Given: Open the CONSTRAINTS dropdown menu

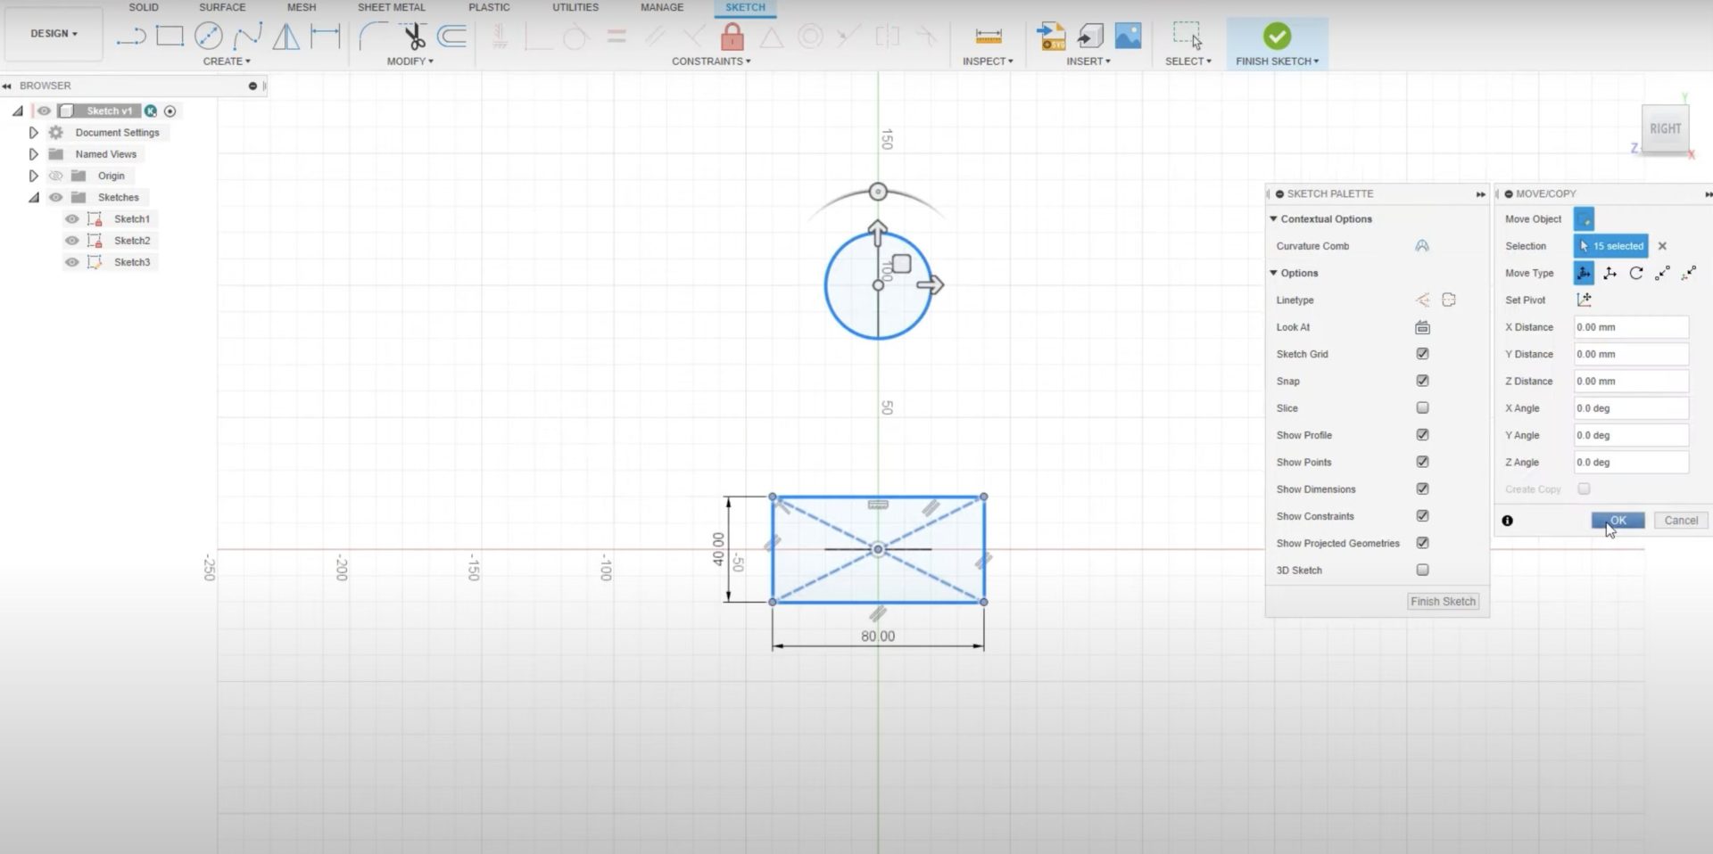Looking at the screenshot, I should coord(711,62).
